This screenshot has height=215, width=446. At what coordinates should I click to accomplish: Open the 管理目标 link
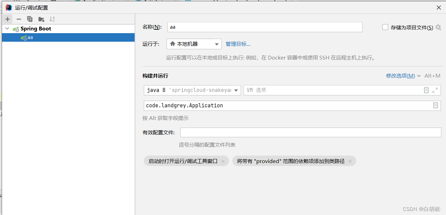(238, 44)
